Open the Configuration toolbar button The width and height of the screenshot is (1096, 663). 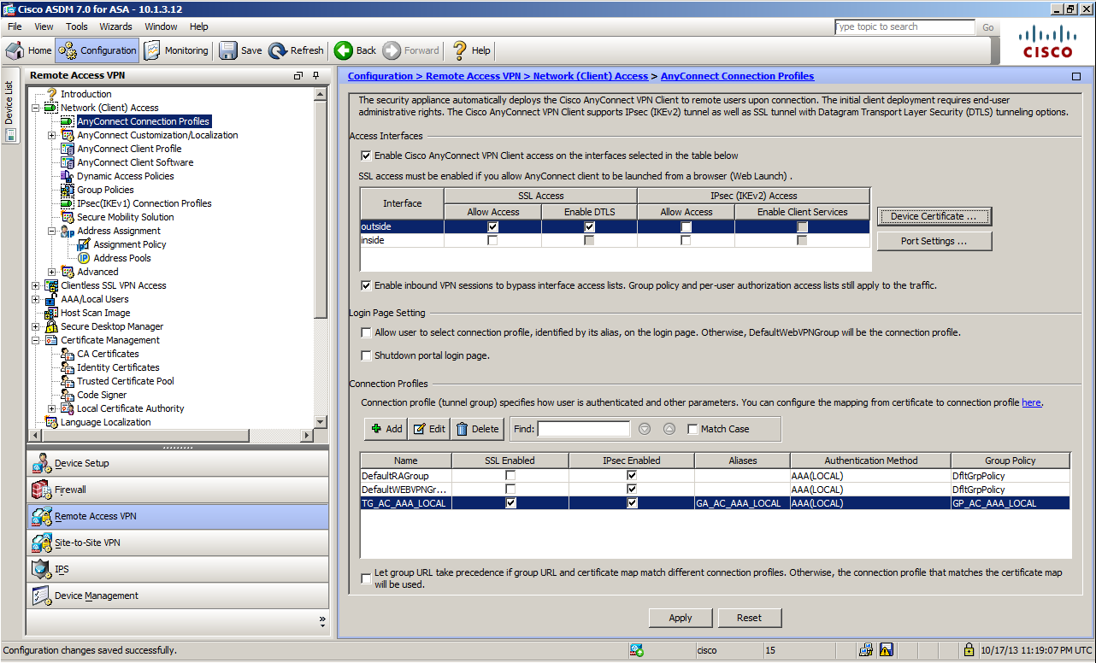97,50
